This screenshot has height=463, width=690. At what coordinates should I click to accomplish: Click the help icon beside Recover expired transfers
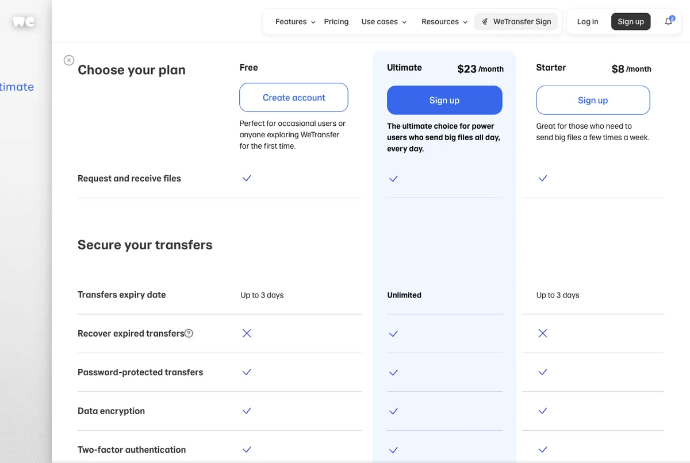click(x=189, y=333)
